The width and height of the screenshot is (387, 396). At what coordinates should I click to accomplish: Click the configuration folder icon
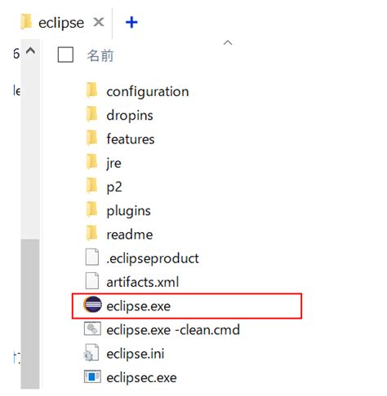point(91,90)
